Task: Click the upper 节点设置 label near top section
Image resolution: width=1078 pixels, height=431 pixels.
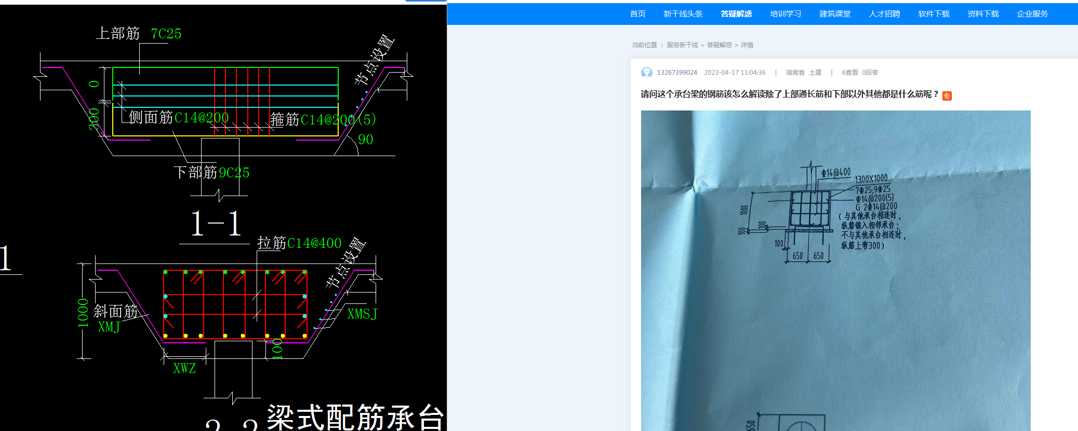Action: pos(374,60)
